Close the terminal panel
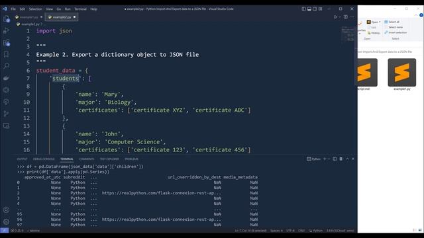This screenshot has width=424, height=238. tap(353, 159)
